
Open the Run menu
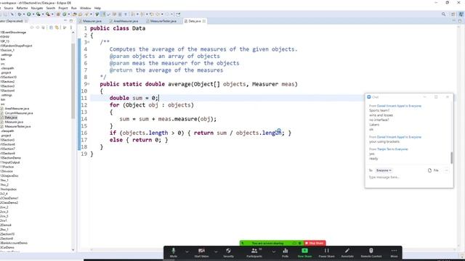tap(74, 8)
